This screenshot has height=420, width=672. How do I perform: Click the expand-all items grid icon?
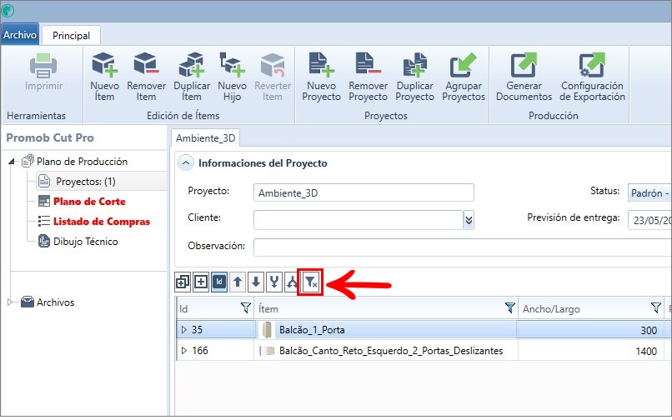pyautogui.click(x=183, y=282)
